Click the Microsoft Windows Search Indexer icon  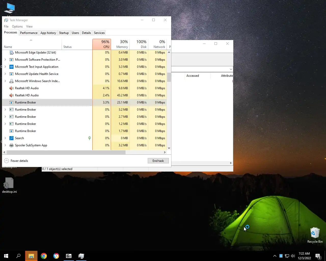(x=11, y=81)
